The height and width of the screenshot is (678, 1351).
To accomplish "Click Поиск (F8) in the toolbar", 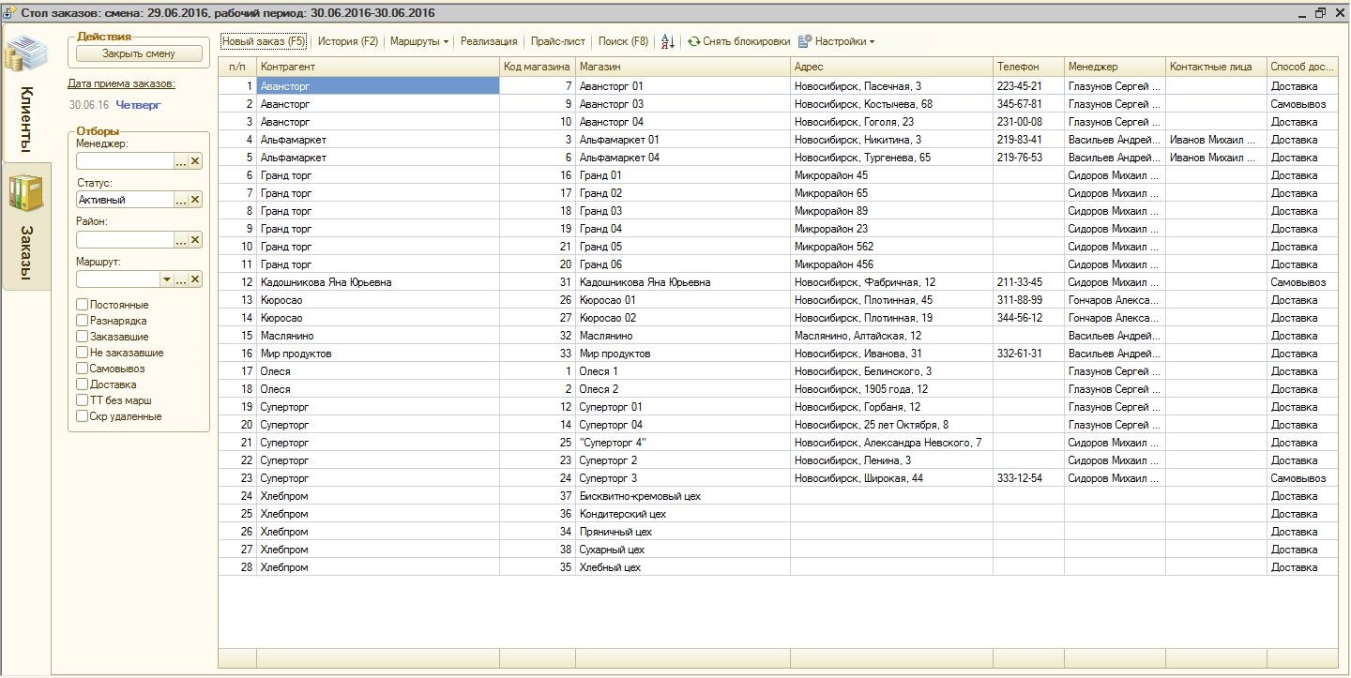I will [x=623, y=42].
